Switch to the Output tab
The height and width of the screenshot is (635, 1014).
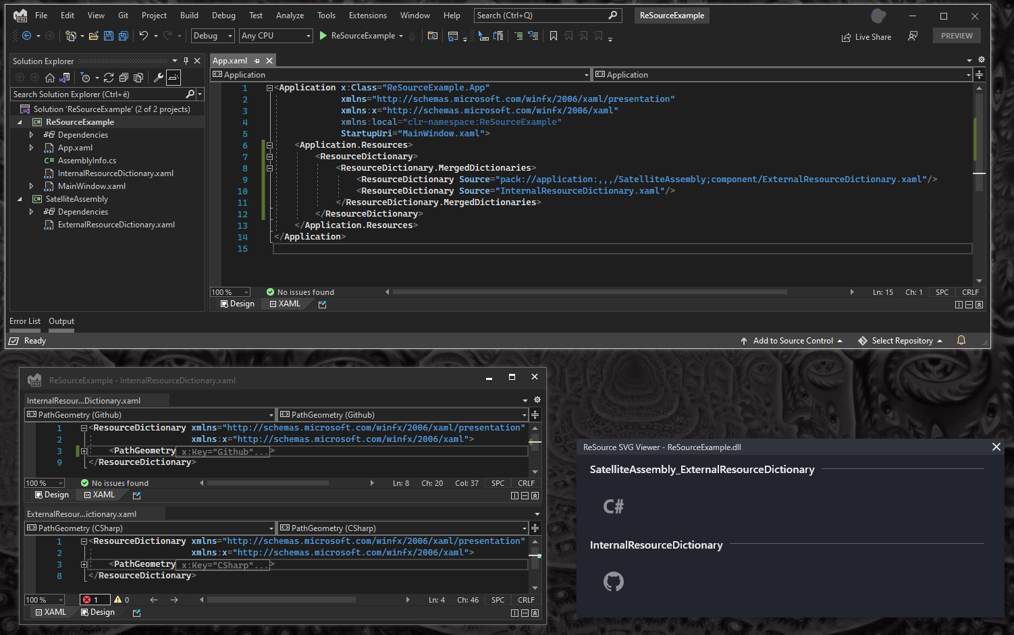pyautogui.click(x=61, y=321)
